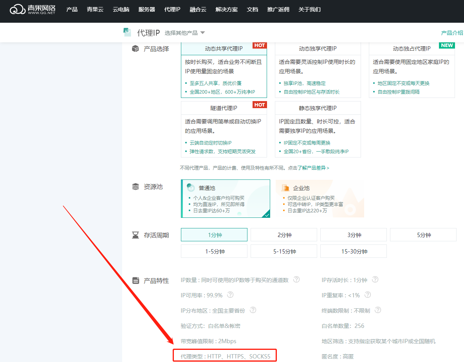Screen dimensions: 464x362
Task: Open 推广返佣 in top navigation
Action: click(x=278, y=9)
